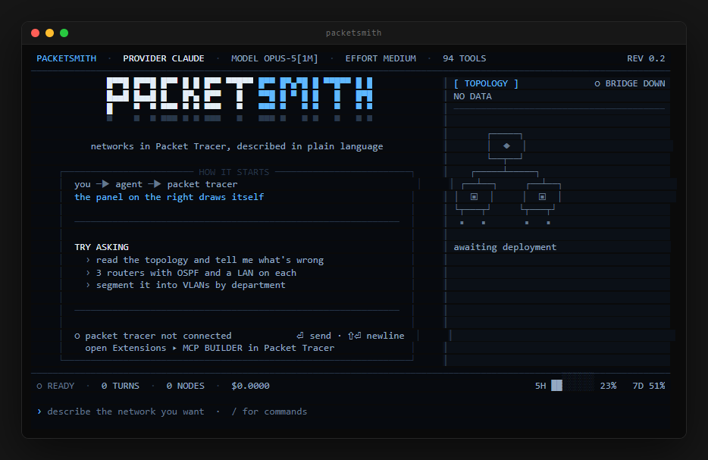Screen dimensions: 708x460
Task: Close window with red button
Action: click(35, 33)
